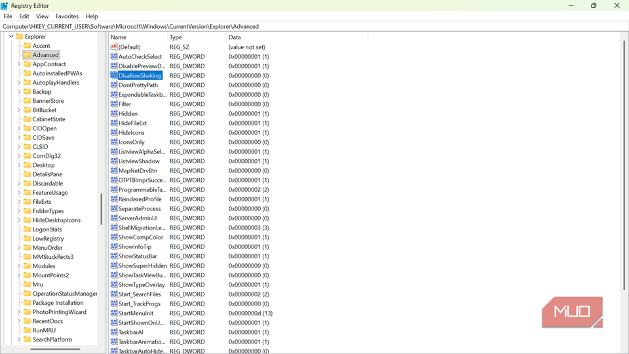Open the Edit menu
The width and height of the screenshot is (629, 354).
pos(24,16)
